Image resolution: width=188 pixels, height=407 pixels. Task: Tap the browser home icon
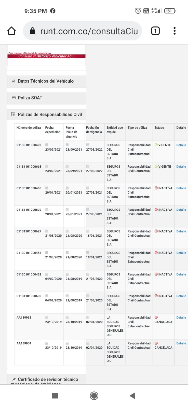11,31
